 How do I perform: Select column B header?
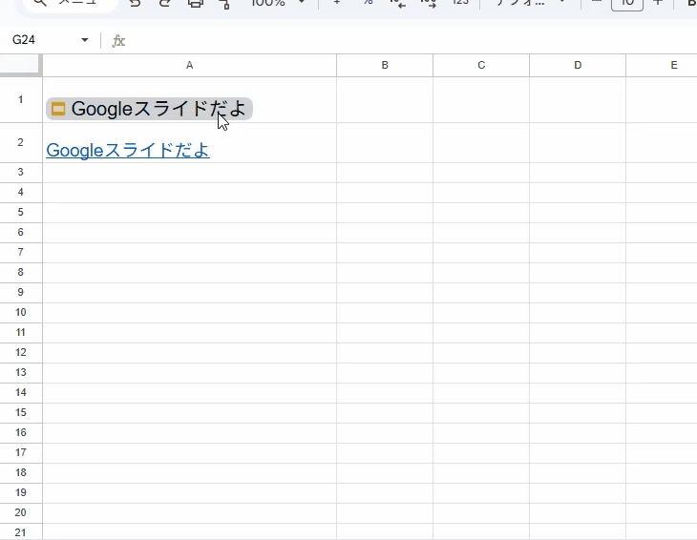(385, 65)
